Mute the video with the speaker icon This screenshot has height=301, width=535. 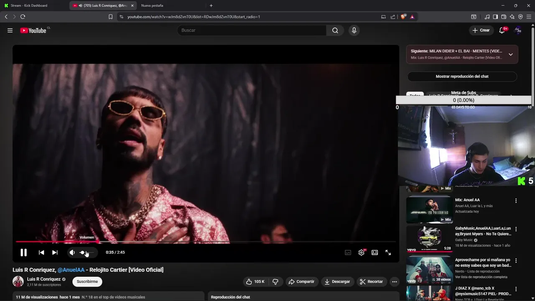(72, 253)
